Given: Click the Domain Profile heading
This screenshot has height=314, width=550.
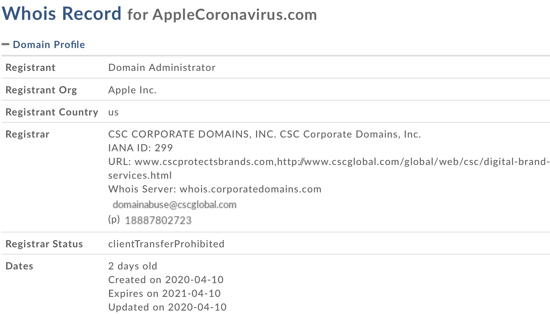Looking at the screenshot, I should tap(49, 45).
